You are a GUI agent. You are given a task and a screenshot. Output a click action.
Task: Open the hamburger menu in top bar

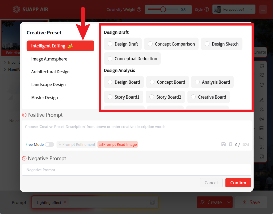pyautogui.click(x=263, y=9)
